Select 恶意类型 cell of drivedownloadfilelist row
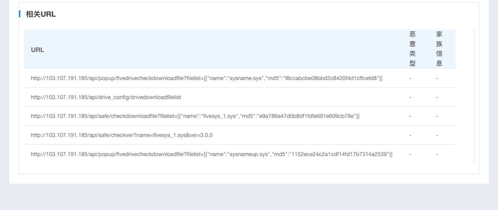Viewport: 498px width, 210px height. coord(410,97)
